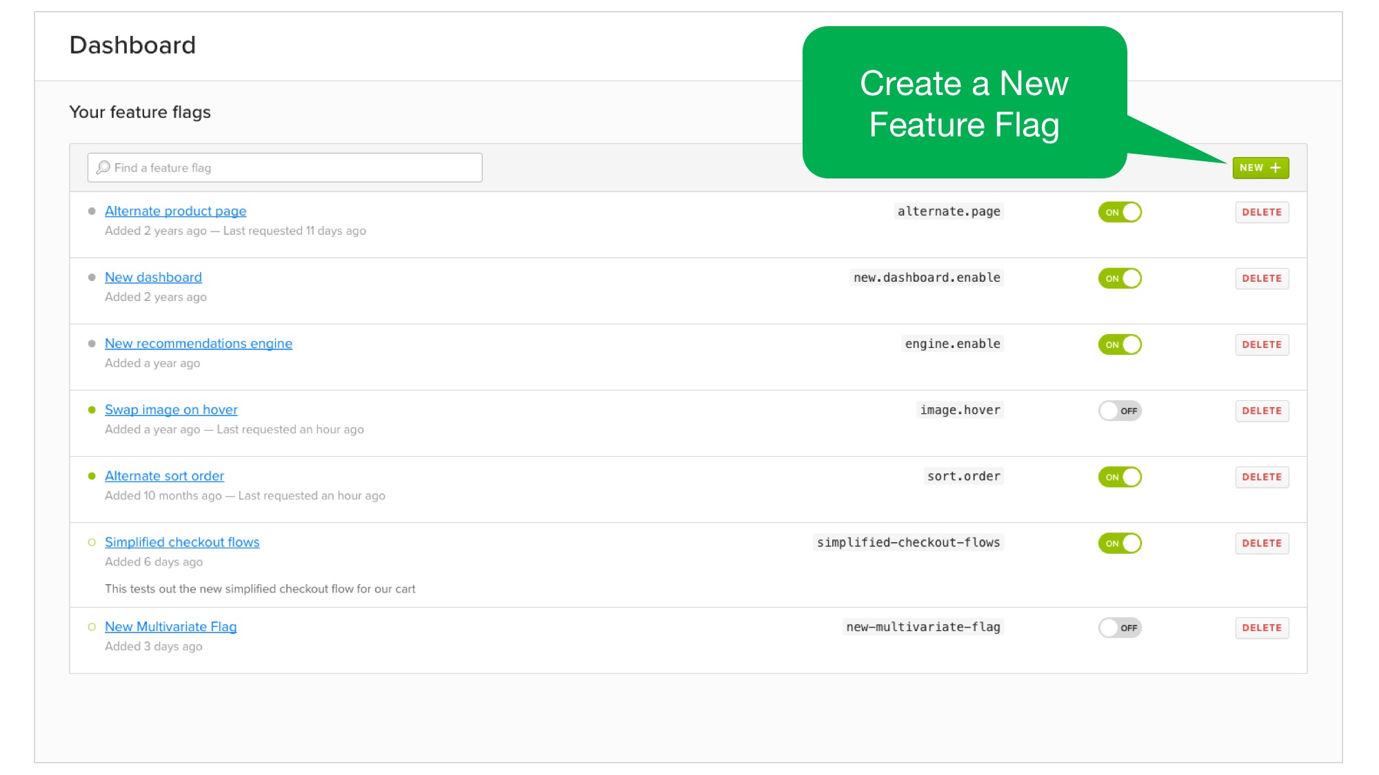
Task: Turn off the engine.enable toggle
Action: click(x=1120, y=344)
